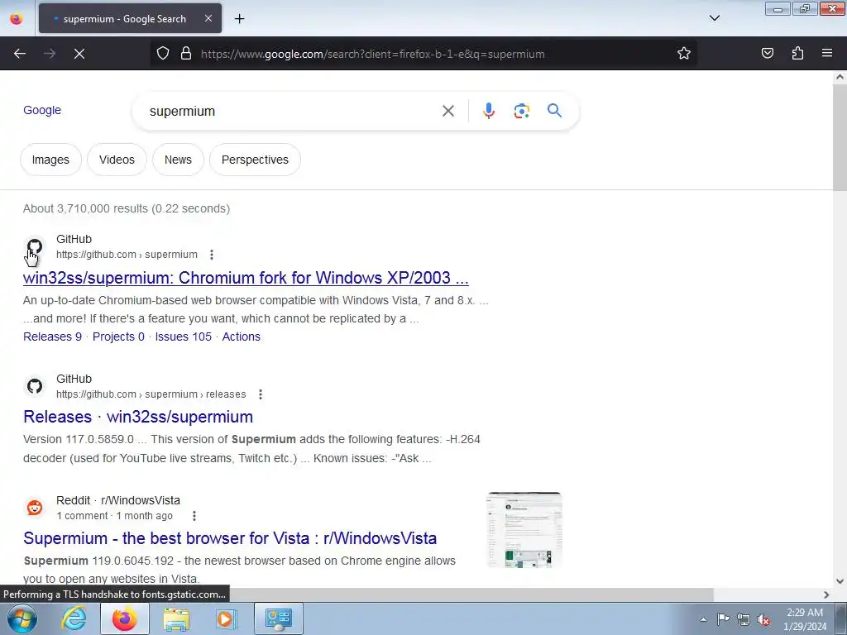
Task: Filter results by Perspectives
Action: pyautogui.click(x=255, y=160)
